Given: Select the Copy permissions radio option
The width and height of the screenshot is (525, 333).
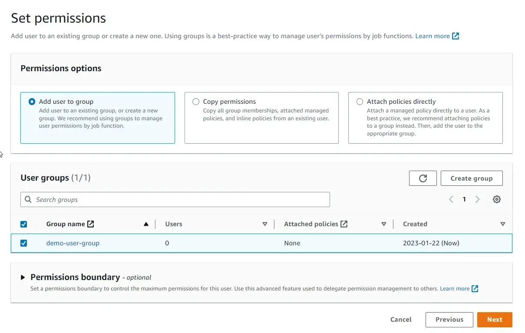Looking at the screenshot, I should pos(196,102).
